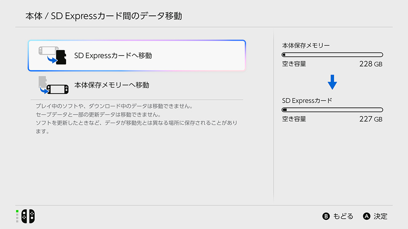Viewport: 408px width, 229px height.
Task: Click the 空き容量 label under 本体保存メモリー
Action: [294, 64]
